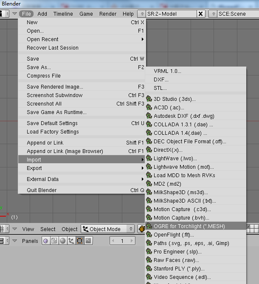Choose Recover Last Session
This screenshot has height=284, width=259.
(82, 47)
